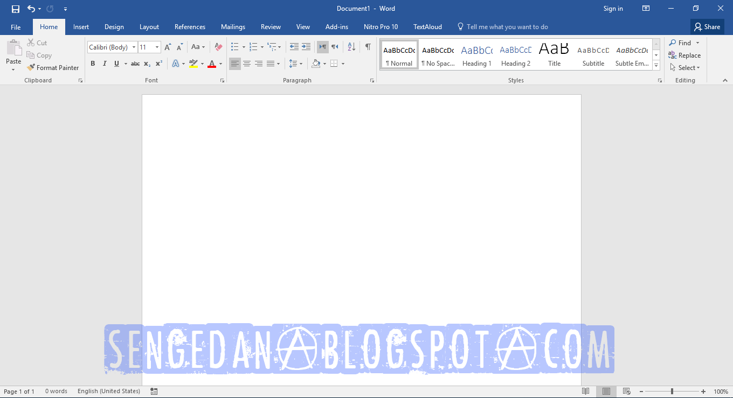Open the font size dropdown
The height and width of the screenshot is (398, 733).
pos(157,47)
